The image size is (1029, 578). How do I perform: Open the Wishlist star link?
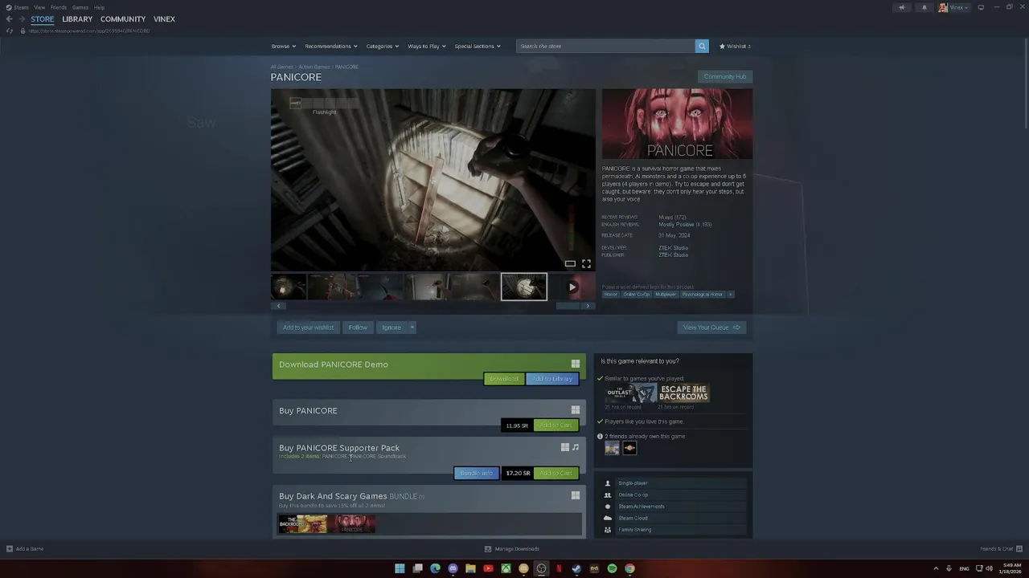click(735, 46)
